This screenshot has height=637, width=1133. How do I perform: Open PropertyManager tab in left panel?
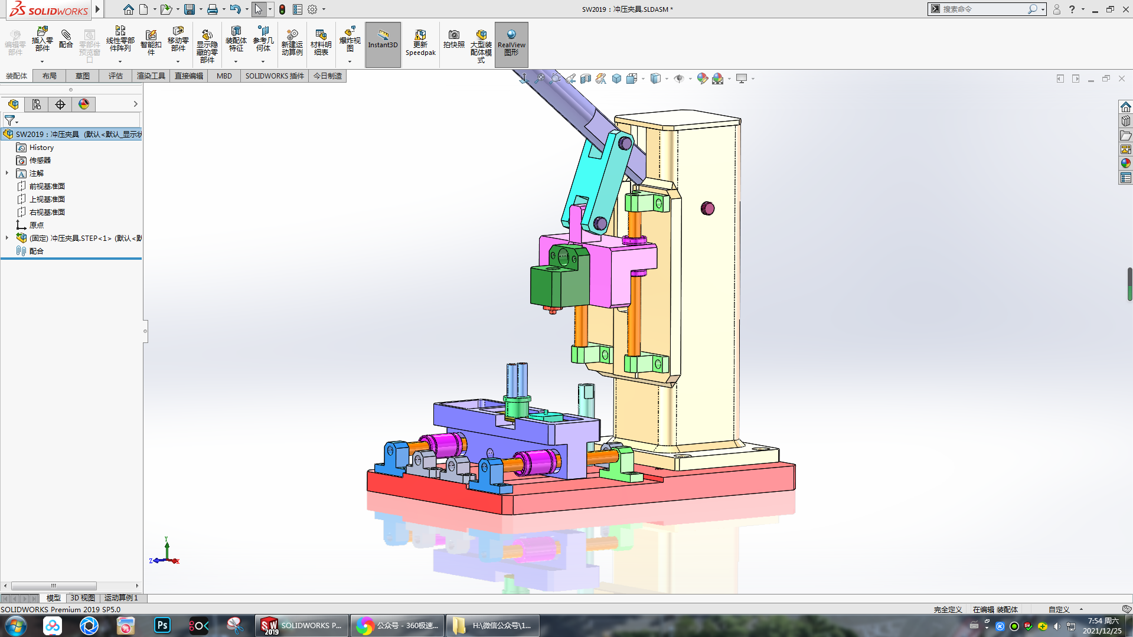pyautogui.click(x=37, y=104)
